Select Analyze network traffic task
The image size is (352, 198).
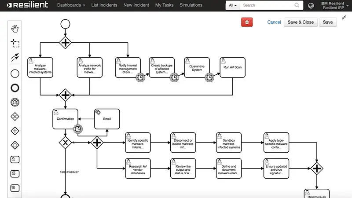coord(90,68)
